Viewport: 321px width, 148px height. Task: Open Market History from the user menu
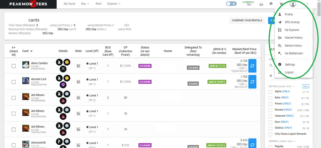coord(294,38)
